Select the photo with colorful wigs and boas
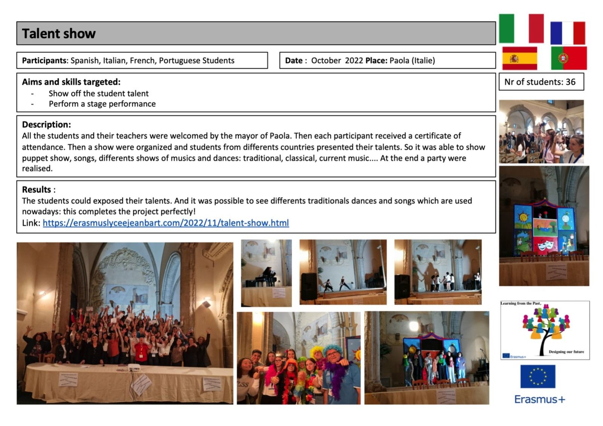The image size is (603, 426). click(298, 358)
